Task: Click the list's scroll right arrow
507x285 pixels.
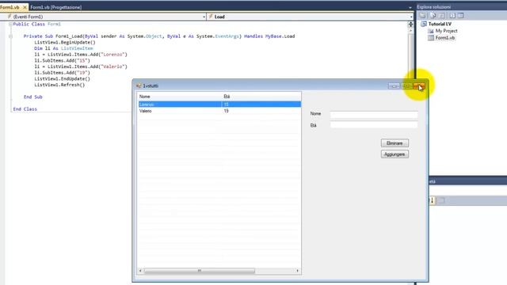Action: (298, 271)
